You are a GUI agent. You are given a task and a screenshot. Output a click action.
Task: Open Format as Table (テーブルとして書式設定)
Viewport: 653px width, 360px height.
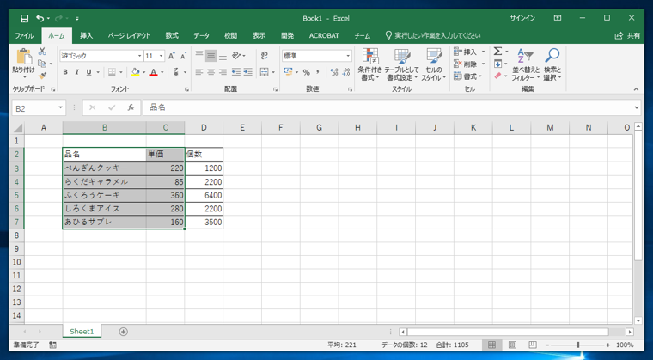point(401,64)
